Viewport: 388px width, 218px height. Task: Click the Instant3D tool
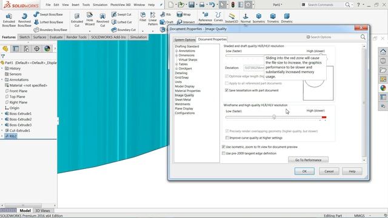coord(232,18)
